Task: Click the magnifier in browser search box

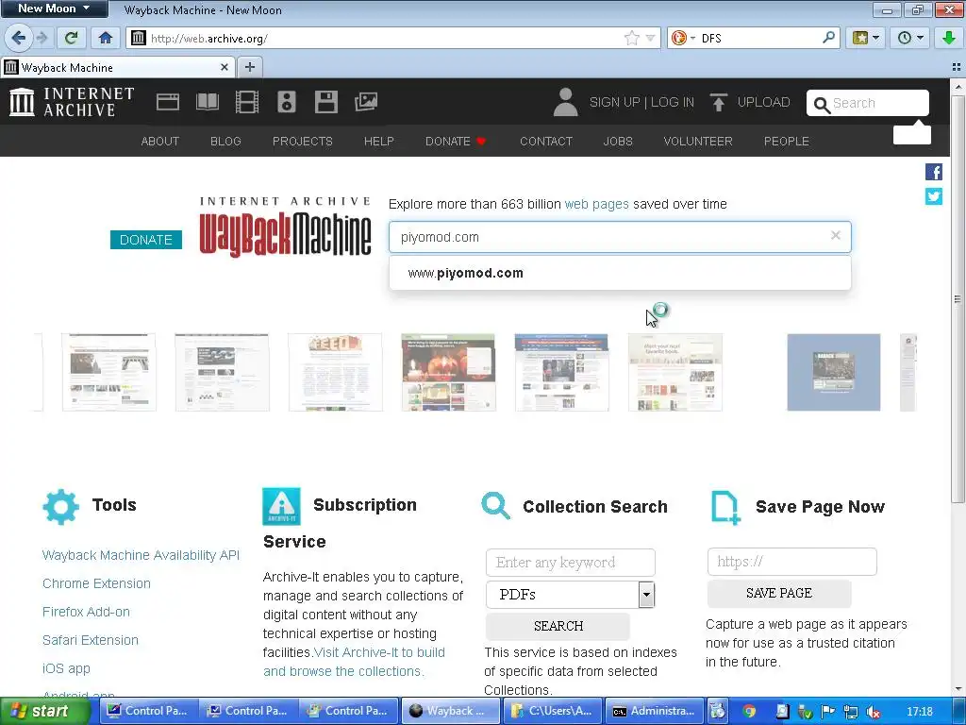Action: (828, 38)
